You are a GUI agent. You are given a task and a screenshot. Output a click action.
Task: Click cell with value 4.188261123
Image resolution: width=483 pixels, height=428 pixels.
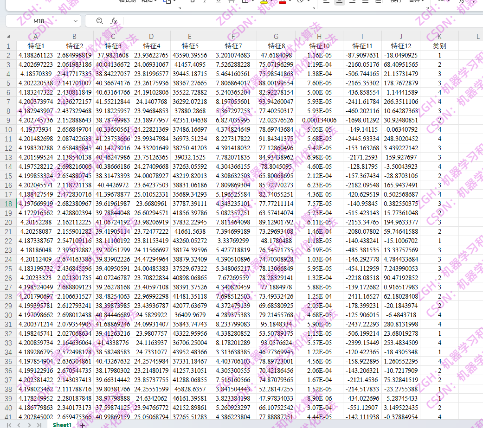pyautogui.click(x=36, y=55)
